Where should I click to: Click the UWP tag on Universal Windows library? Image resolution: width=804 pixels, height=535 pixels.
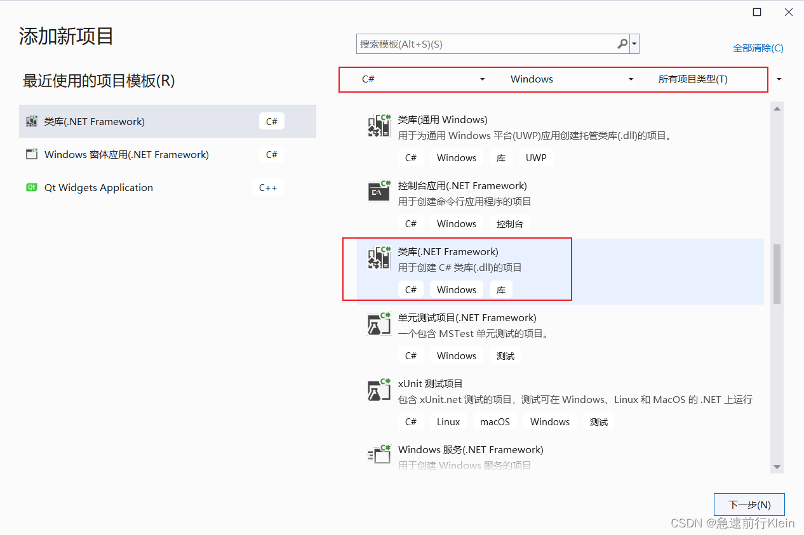click(536, 157)
